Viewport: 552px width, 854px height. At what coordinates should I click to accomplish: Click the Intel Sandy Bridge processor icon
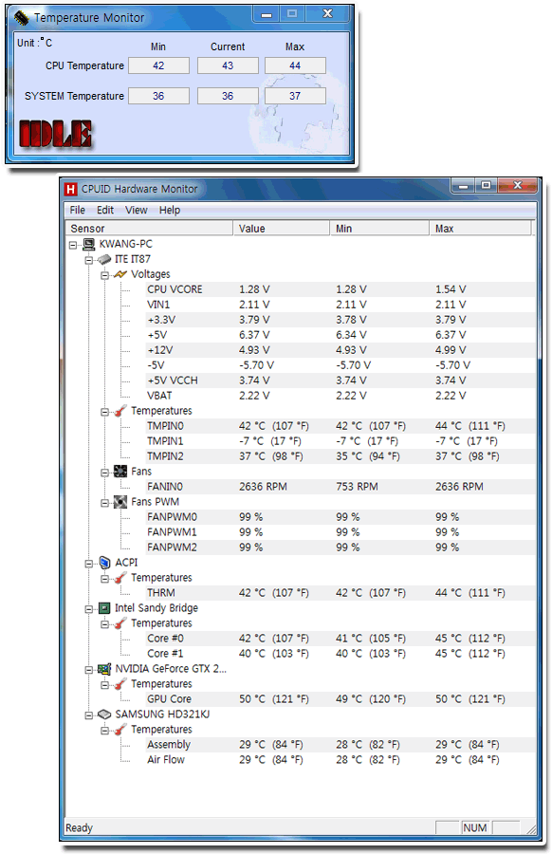(x=104, y=608)
